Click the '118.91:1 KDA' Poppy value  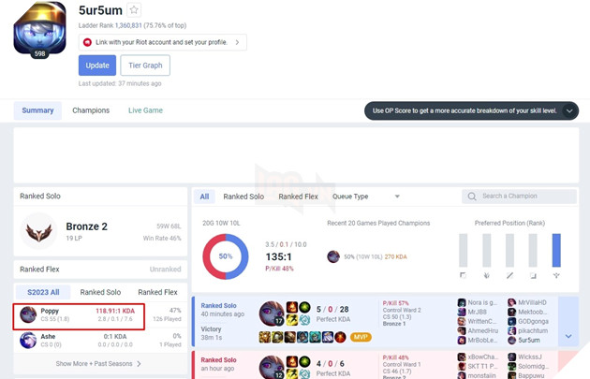coord(115,311)
